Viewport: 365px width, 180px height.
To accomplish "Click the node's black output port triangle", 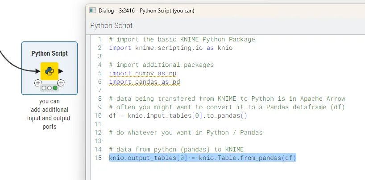I will pyautogui.click(x=61, y=71).
